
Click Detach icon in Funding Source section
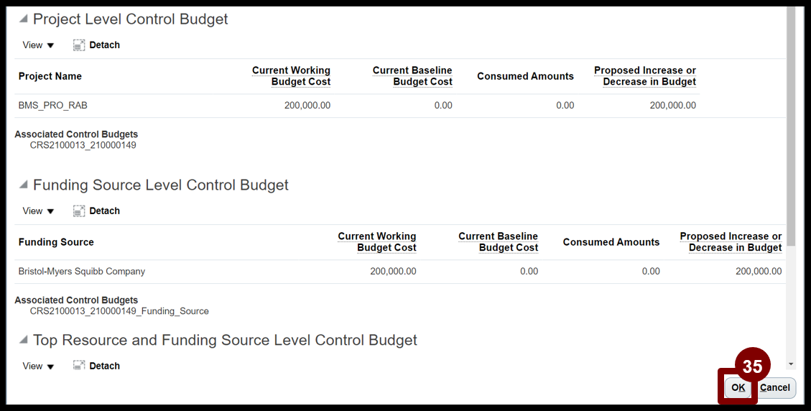pos(78,211)
